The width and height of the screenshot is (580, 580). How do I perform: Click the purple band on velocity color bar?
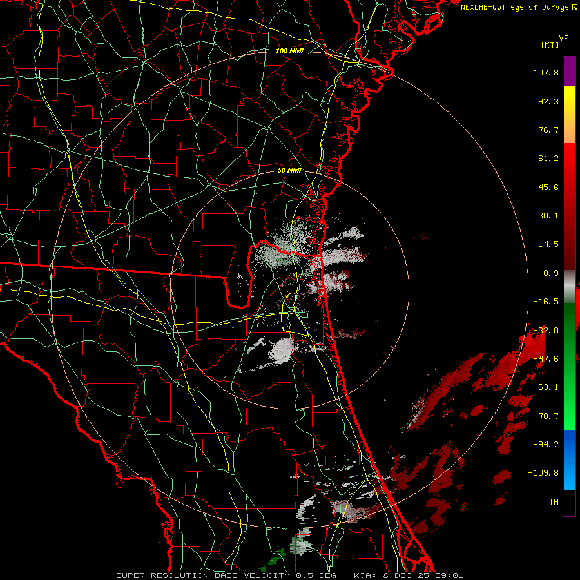point(569,72)
